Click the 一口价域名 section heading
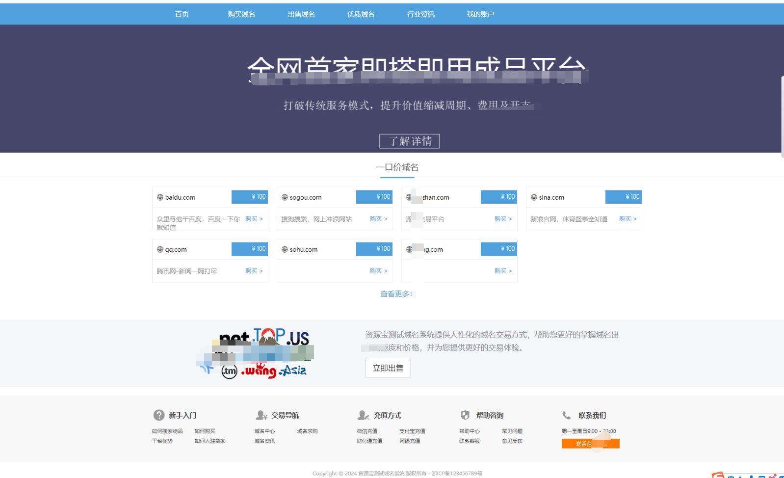 [397, 167]
